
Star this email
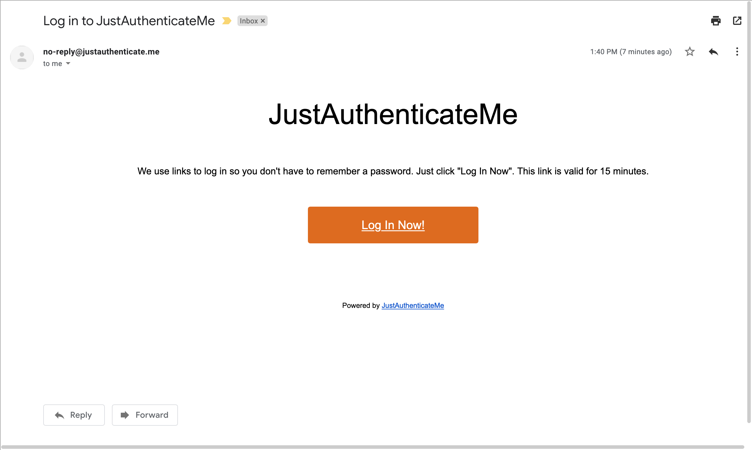(x=690, y=52)
